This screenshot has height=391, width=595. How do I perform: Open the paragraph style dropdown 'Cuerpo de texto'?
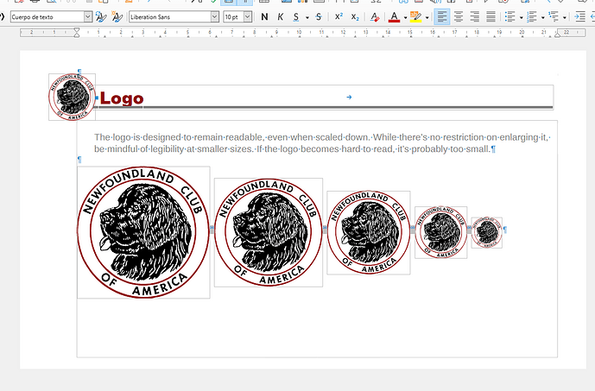[x=88, y=16]
